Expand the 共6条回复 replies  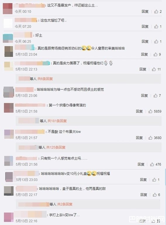(x=45, y=79)
